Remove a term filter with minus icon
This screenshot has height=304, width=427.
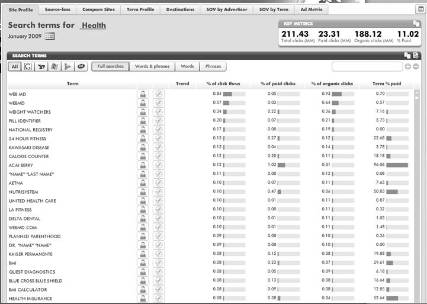point(416,66)
